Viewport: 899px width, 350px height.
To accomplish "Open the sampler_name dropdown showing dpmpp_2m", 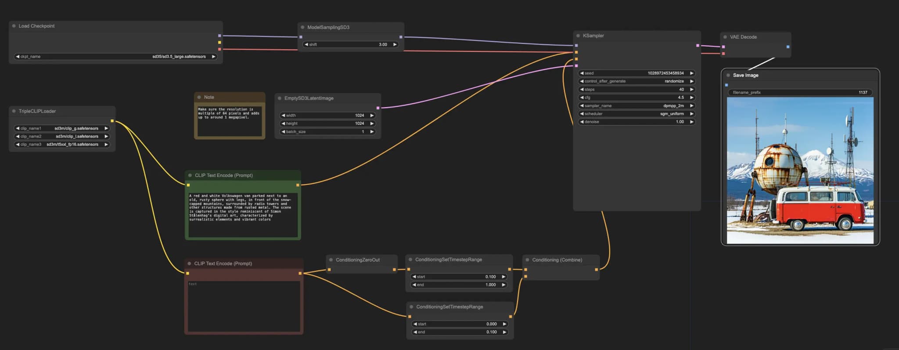I will click(636, 105).
